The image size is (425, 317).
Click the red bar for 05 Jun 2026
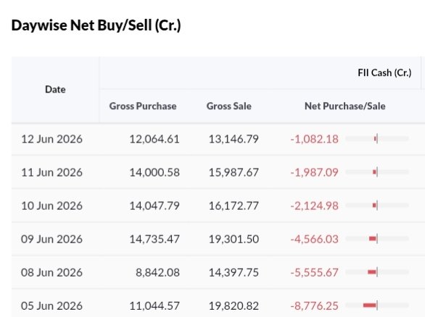(x=370, y=305)
